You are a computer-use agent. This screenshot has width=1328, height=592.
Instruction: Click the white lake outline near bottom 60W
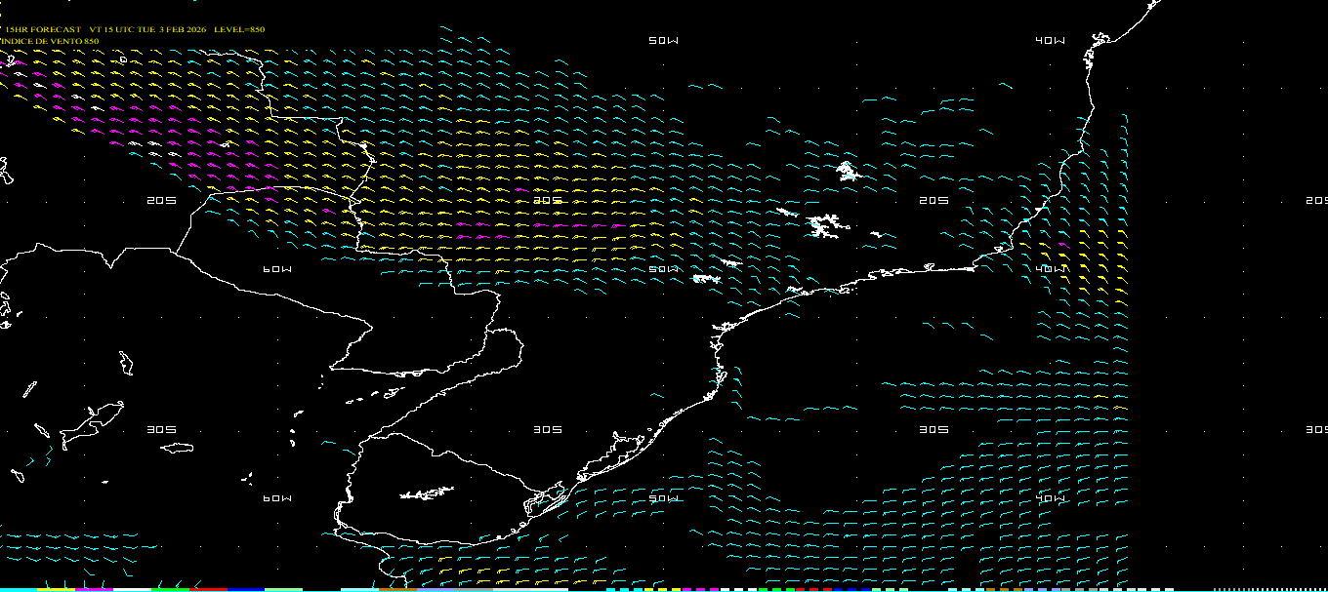tap(427, 494)
